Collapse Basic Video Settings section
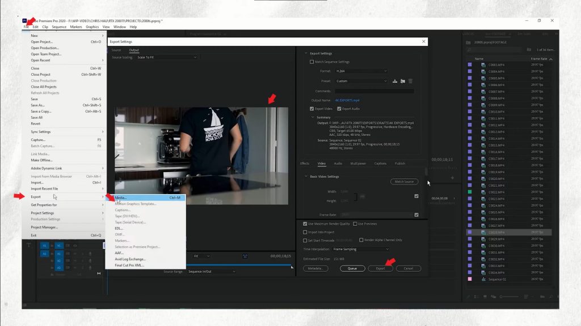The height and width of the screenshot is (326, 581). 306,177
